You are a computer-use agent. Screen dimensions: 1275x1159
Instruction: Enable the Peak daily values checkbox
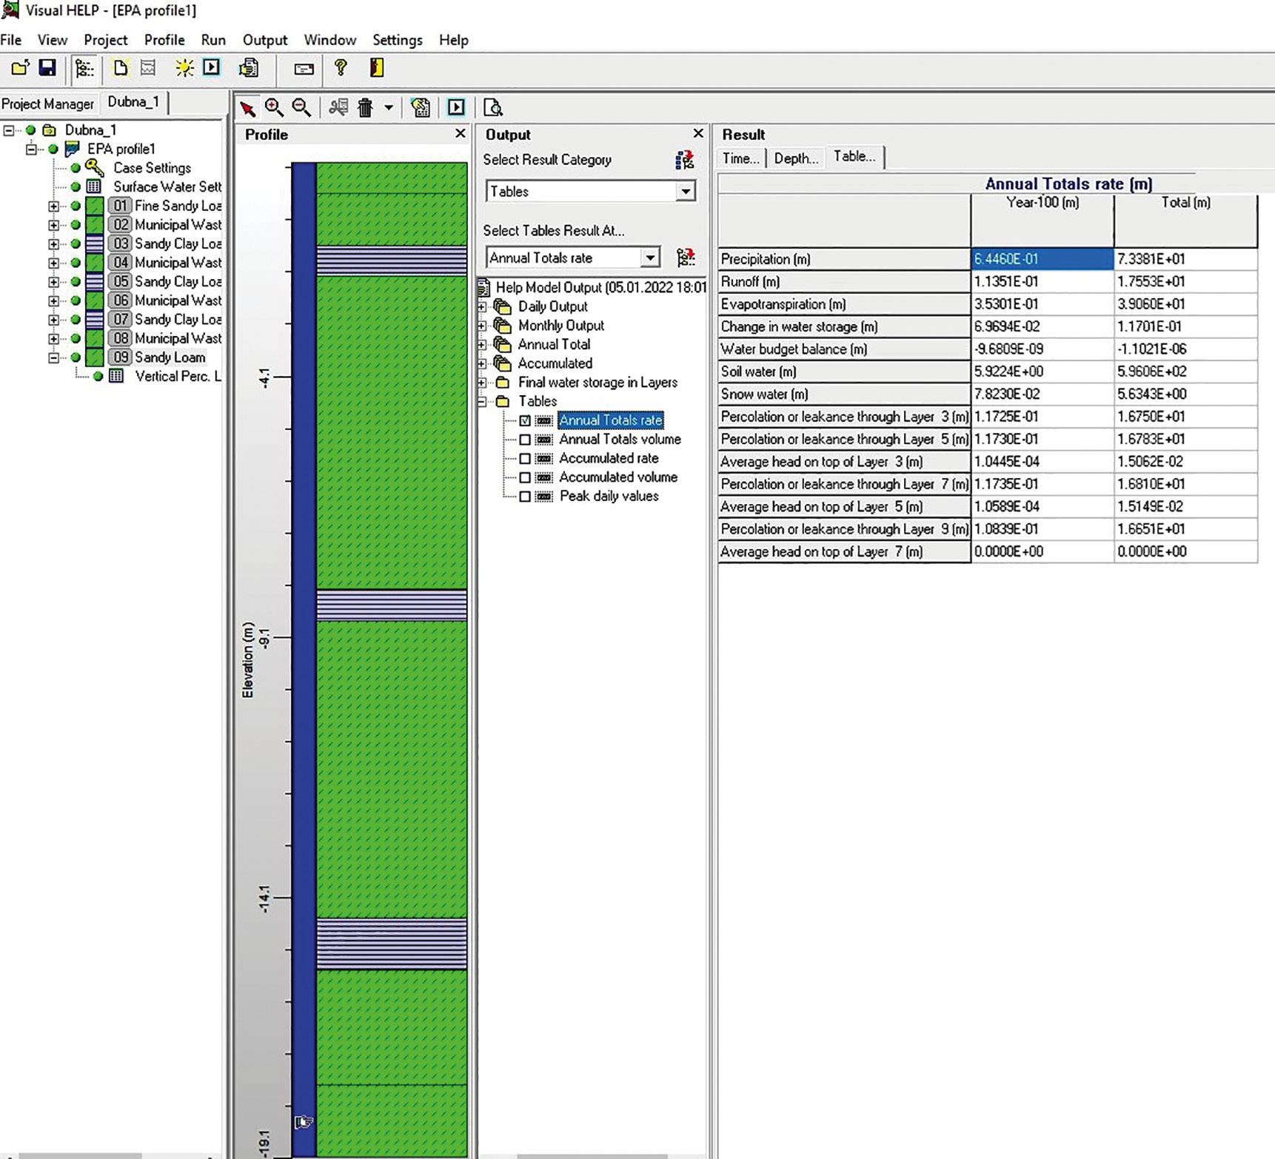click(525, 497)
